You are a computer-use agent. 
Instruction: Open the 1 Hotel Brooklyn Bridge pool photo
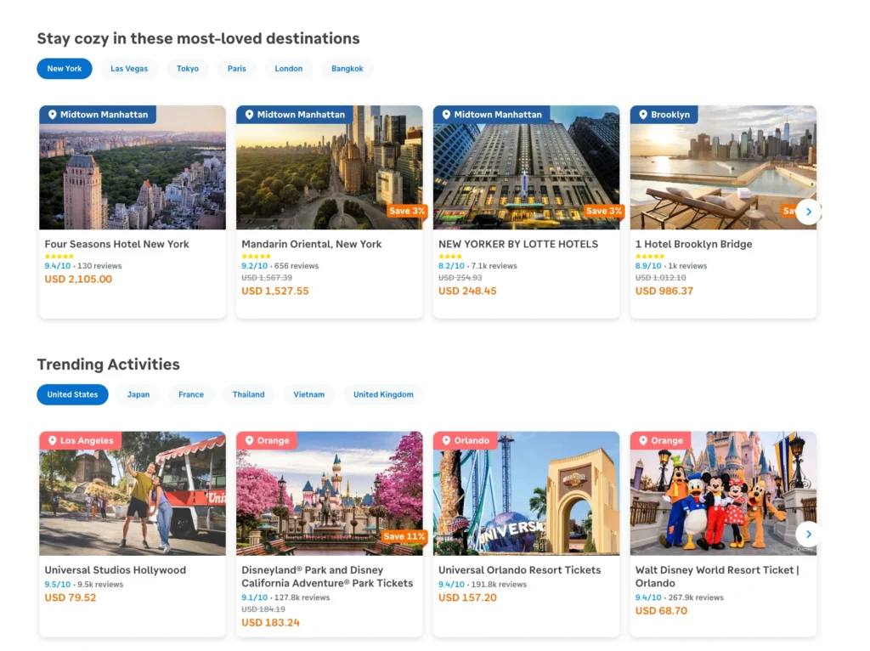[724, 167]
